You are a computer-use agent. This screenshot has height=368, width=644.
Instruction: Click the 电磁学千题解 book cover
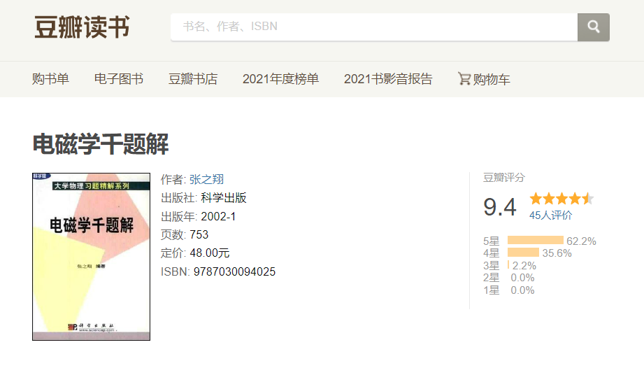[x=91, y=257]
